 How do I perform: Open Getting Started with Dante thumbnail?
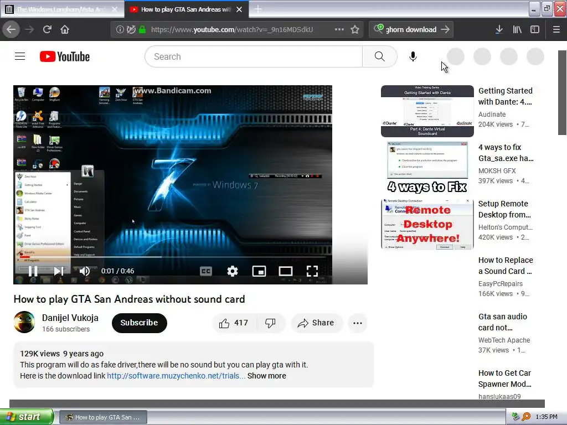427,111
